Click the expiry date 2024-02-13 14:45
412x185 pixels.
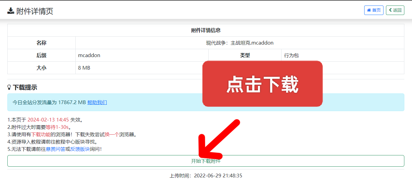[x=48, y=120]
